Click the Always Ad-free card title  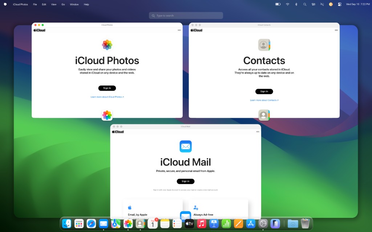point(203,215)
